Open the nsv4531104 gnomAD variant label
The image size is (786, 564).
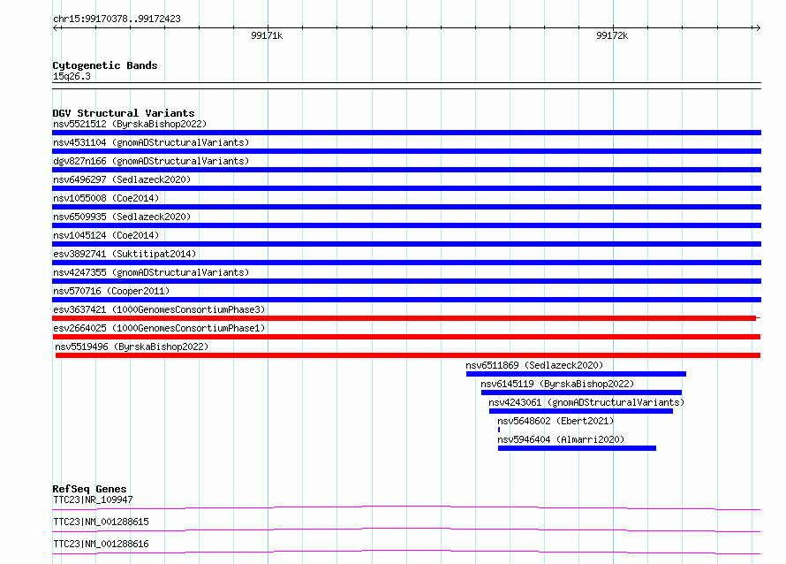coord(150,142)
